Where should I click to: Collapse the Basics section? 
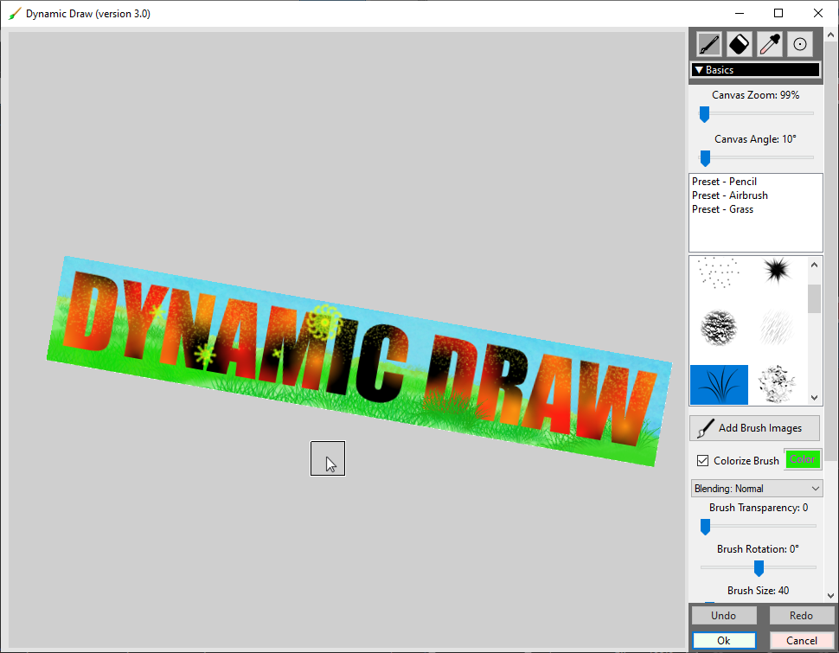tap(701, 69)
